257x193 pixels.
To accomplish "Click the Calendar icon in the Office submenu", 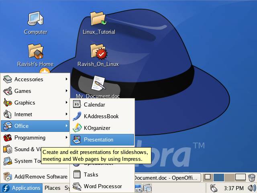I will (x=77, y=105).
